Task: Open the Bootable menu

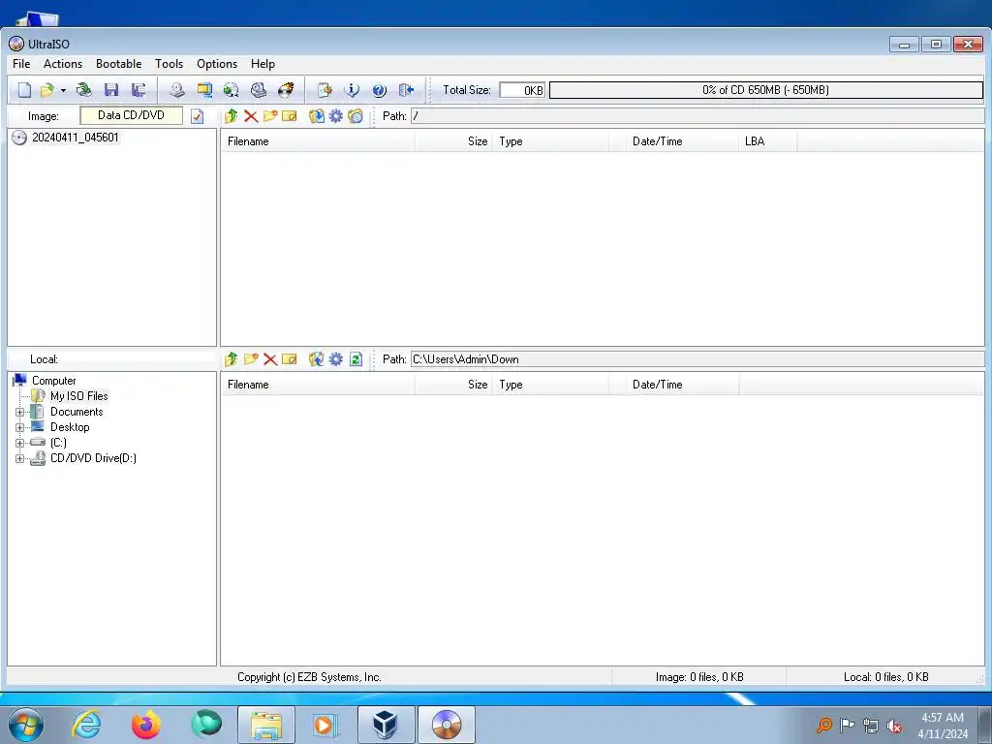Action: [118, 64]
